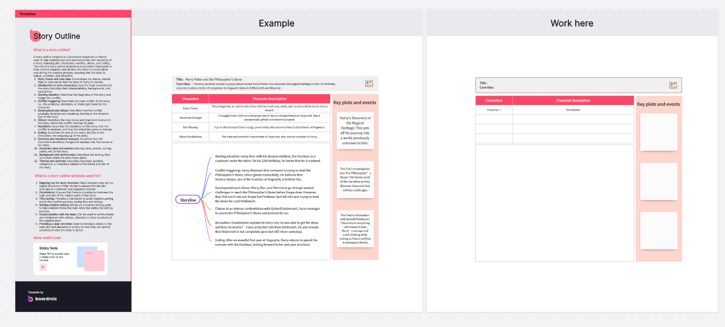Click the 'More useful tools' heading
The image size is (725, 327).
tap(47, 238)
